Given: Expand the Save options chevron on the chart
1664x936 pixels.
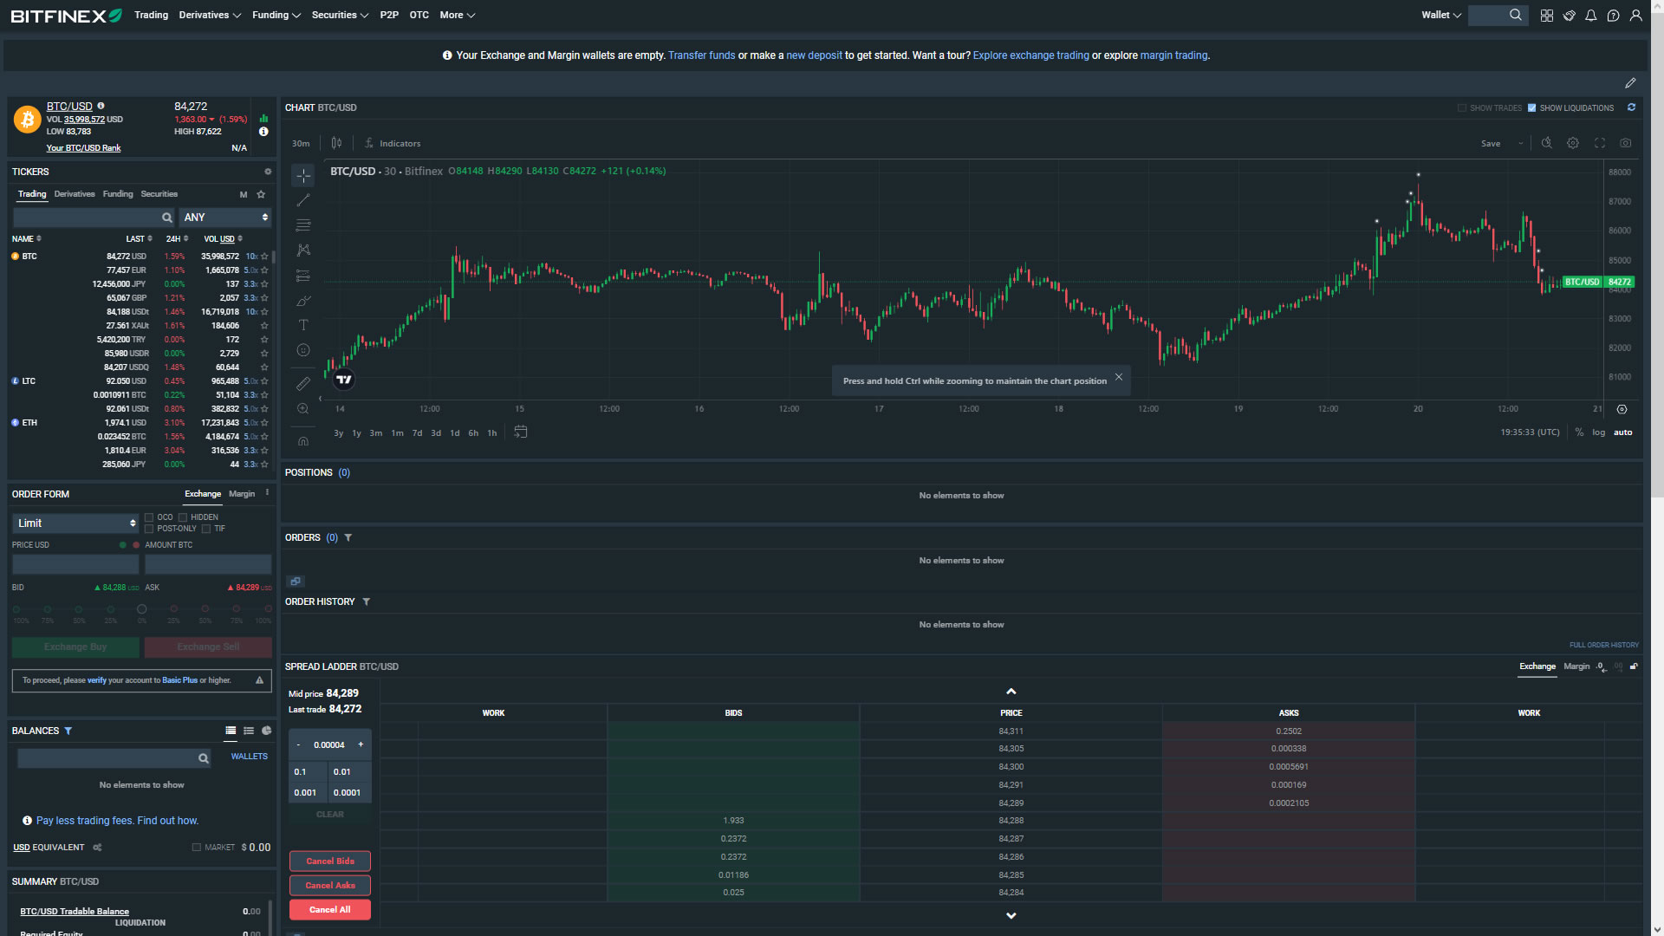Looking at the screenshot, I should coord(1520,143).
